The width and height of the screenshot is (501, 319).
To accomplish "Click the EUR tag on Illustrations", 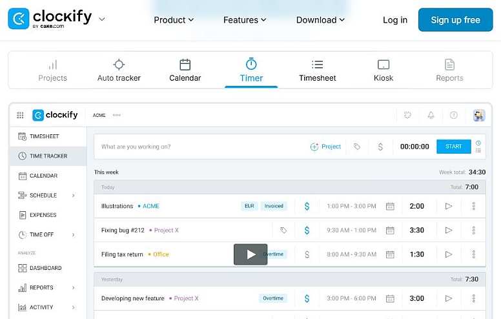I will tap(249, 206).
